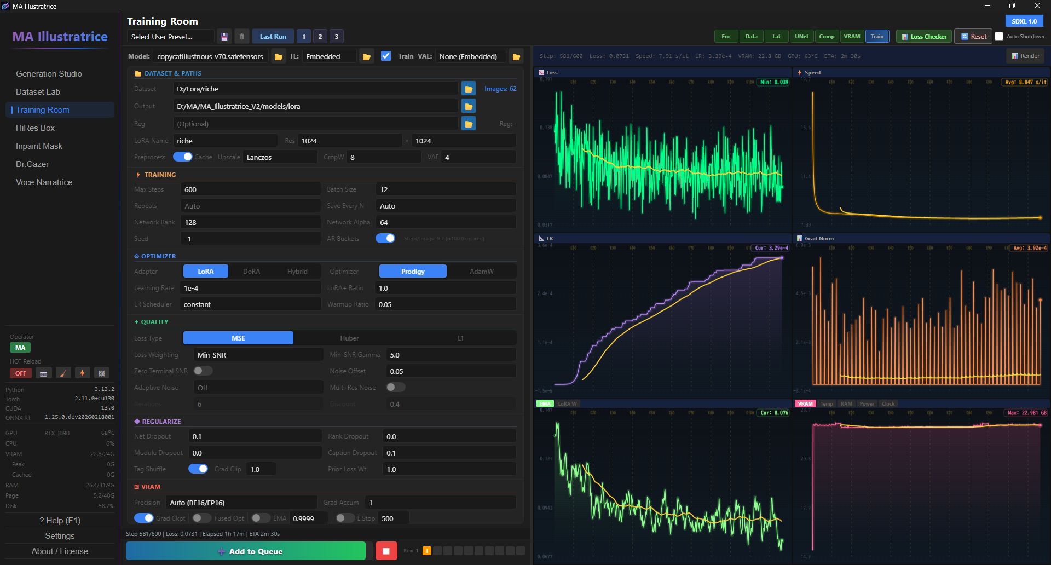Viewport: 1051px width, 565px height.
Task: Click the broom cleanup icon in sidebar
Action: coord(63,373)
